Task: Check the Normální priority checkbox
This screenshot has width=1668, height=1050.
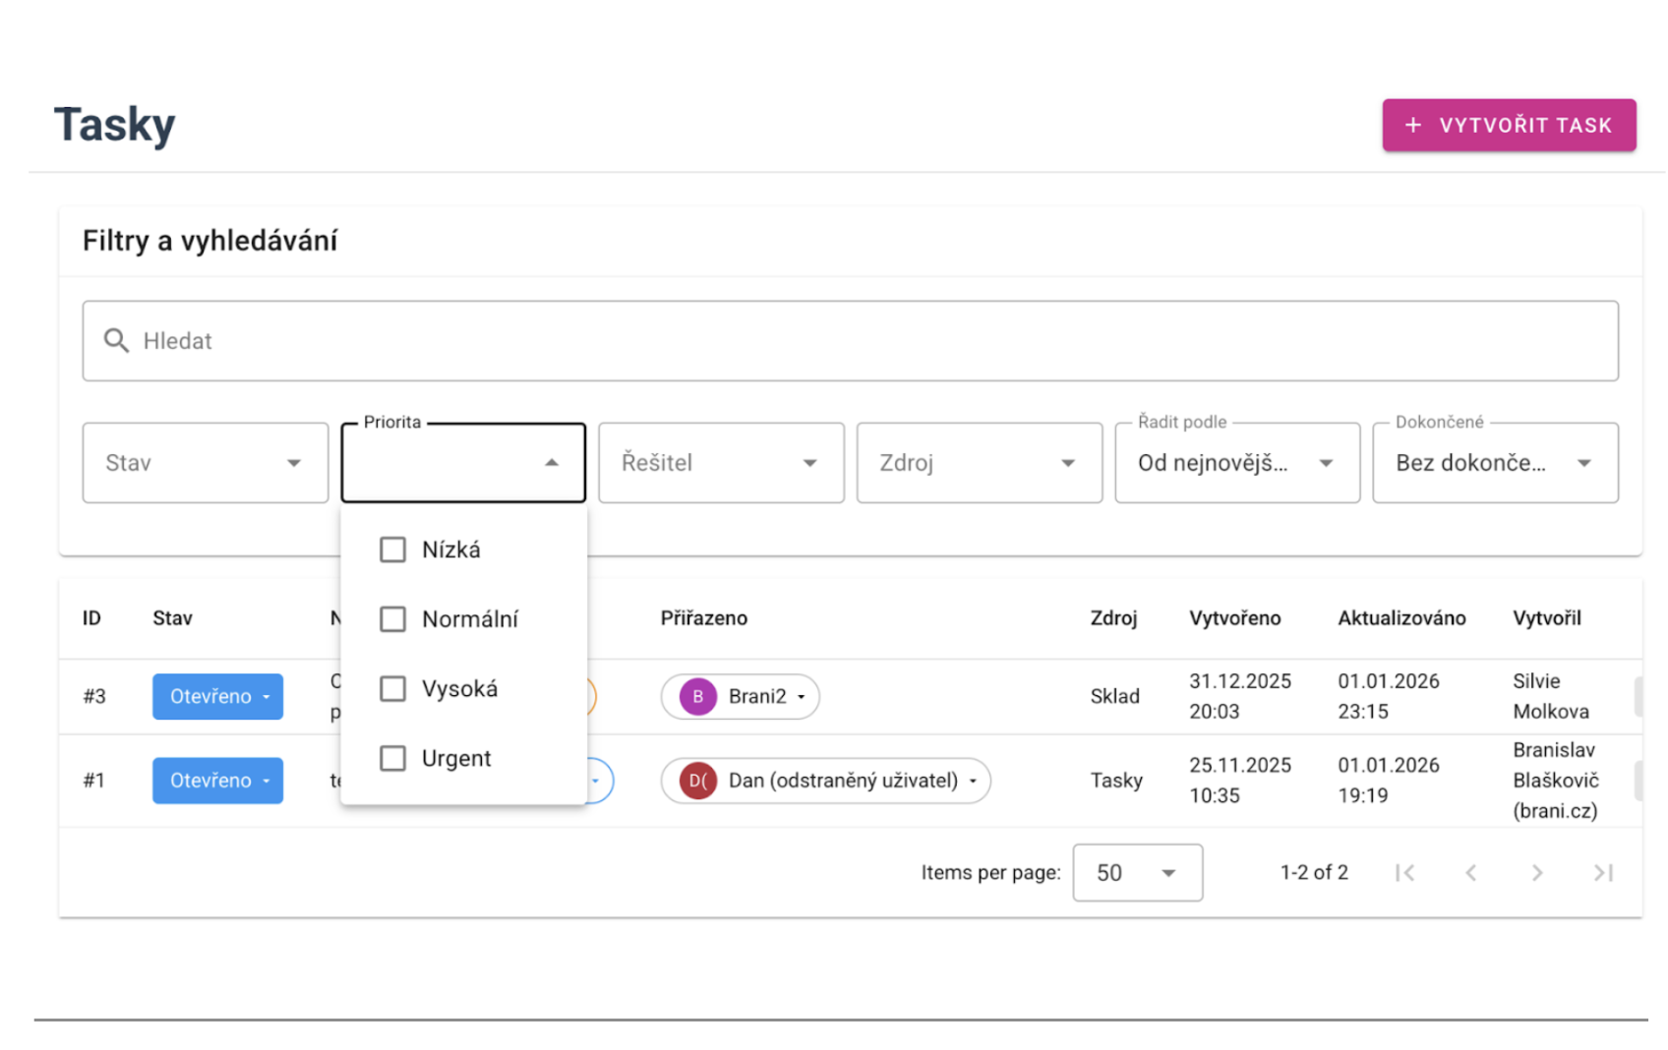Action: pyautogui.click(x=392, y=619)
